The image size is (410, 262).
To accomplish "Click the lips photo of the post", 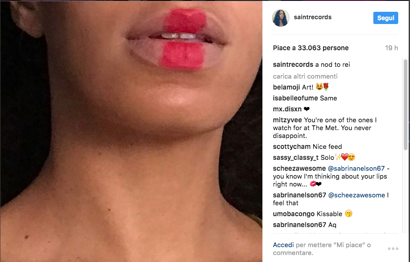I will coord(131,131).
